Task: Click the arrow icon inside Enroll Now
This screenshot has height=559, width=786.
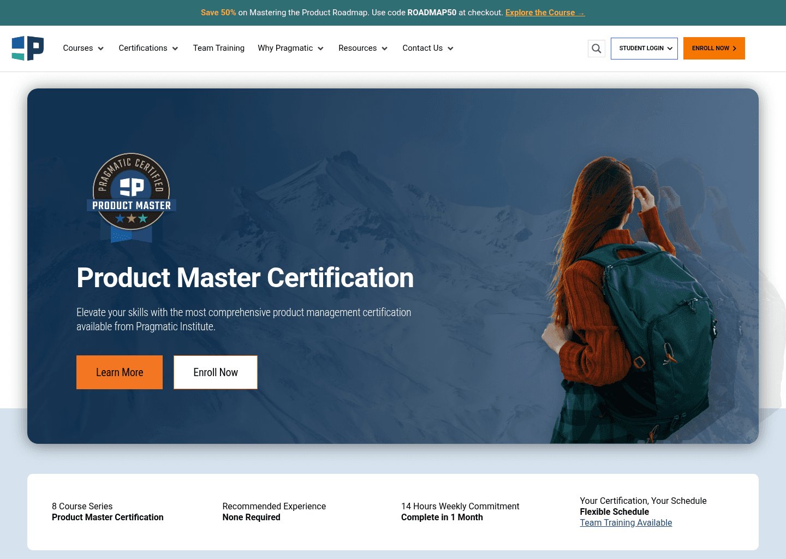Action: [x=734, y=48]
